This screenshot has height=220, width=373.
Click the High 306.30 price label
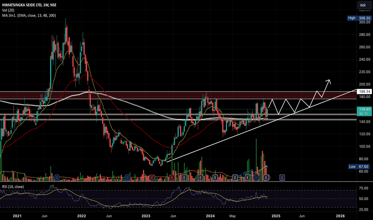[x=359, y=18]
